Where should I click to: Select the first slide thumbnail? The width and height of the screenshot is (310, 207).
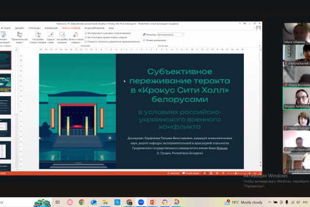click(5, 60)
